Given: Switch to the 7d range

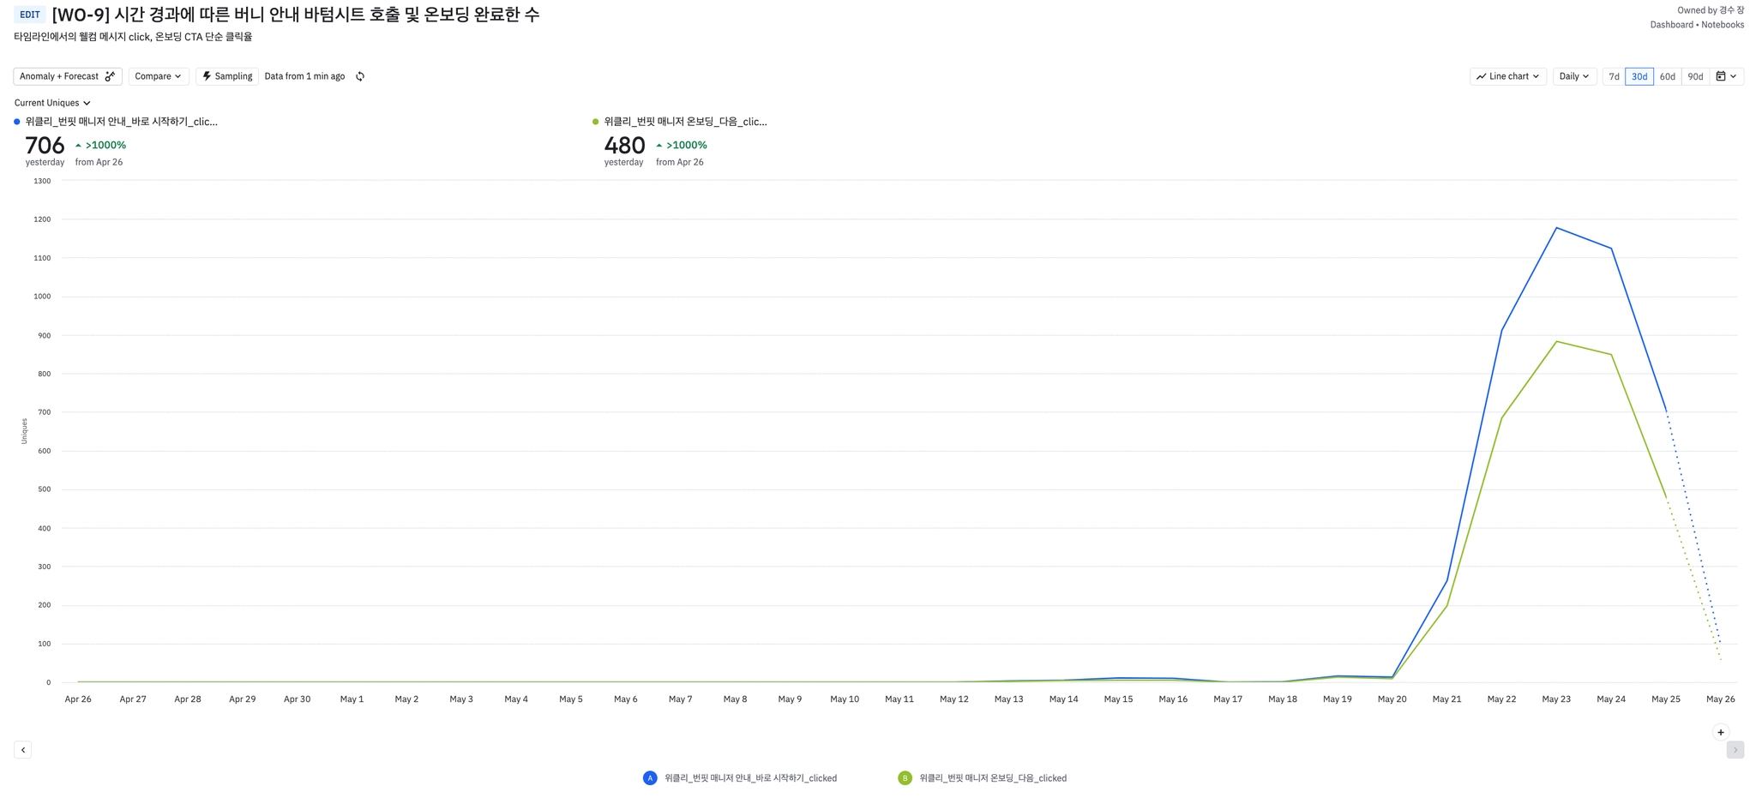Looking at the screenshot, I should [1614, 76].
